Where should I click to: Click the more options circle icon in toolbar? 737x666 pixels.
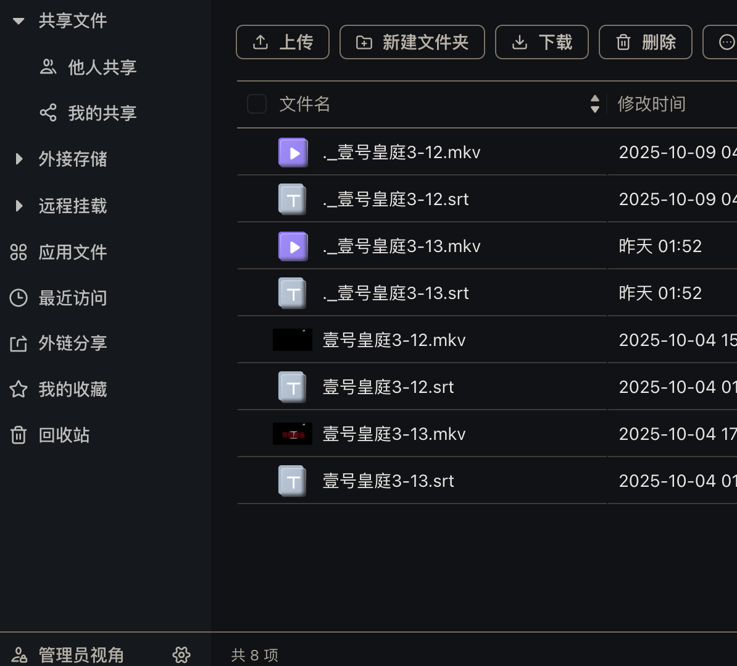click(x=727, y=42)
